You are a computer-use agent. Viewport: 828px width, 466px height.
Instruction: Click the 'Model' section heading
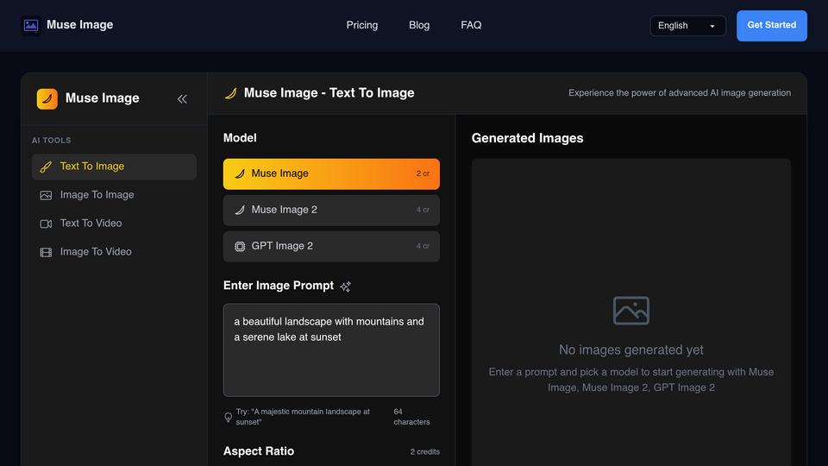[240, 138]
